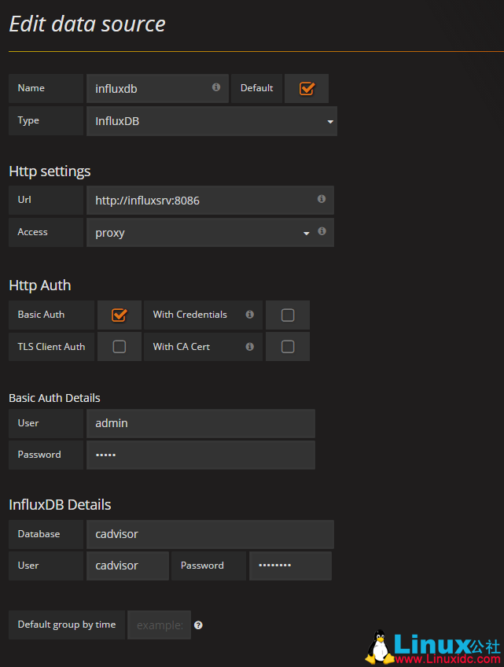Click help icon for Default group by time

tap(198, 625)
